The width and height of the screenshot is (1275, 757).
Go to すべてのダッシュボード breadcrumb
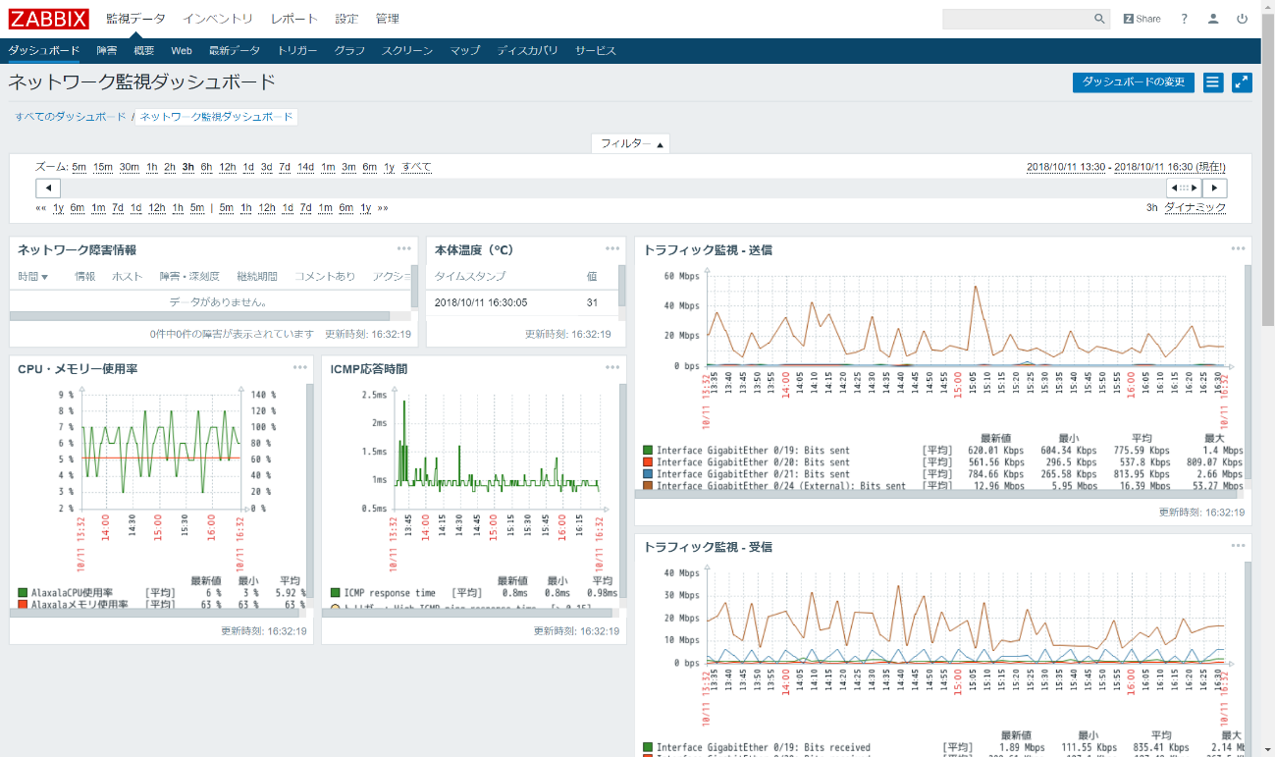click(71, 117)
